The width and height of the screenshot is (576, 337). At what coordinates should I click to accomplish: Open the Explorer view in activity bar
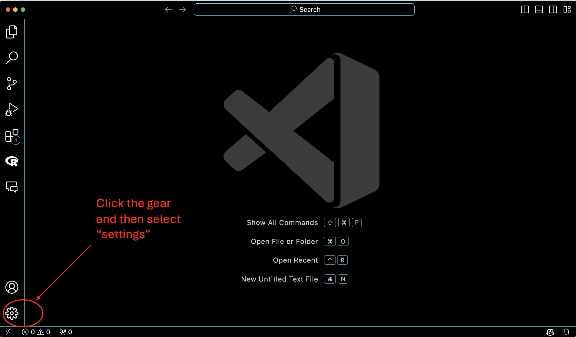tap(12, 32)
